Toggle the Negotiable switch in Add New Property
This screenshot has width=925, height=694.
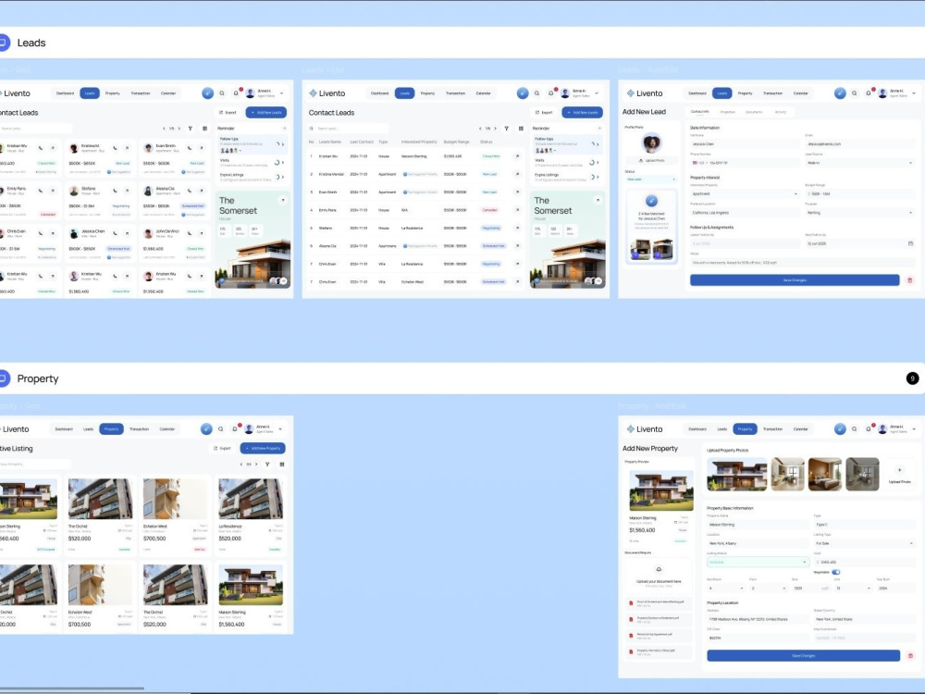(836, 572)
